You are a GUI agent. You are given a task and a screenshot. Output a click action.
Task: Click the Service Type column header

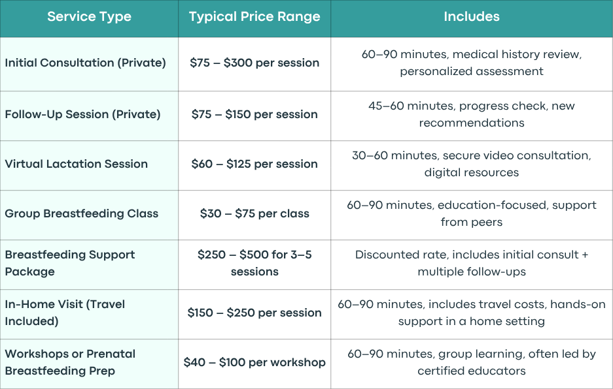coord(89,17)
